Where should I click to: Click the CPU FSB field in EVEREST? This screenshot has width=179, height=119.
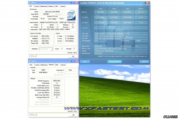(121, 38)
